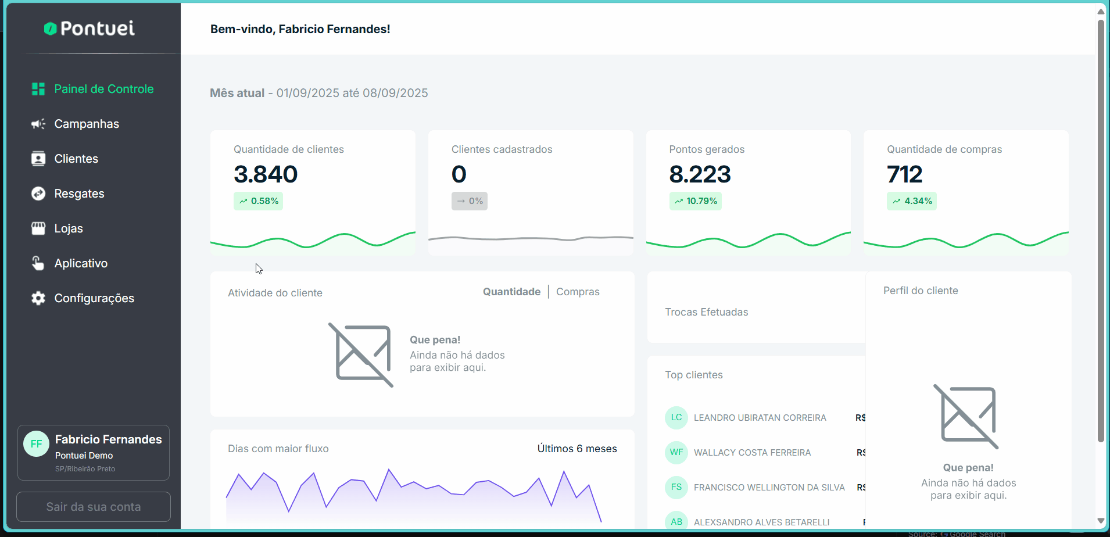Click the Painel de Controle dashboard icon

point(38,89)
